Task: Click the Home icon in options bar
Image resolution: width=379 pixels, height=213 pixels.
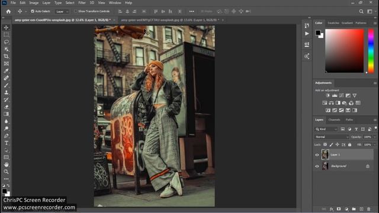Action: (8, 11)
